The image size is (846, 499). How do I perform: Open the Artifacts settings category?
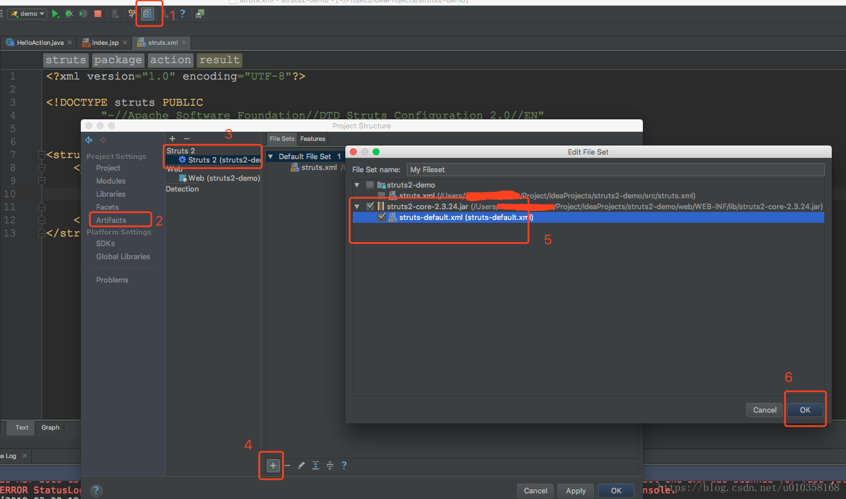[x=111, y=221]
